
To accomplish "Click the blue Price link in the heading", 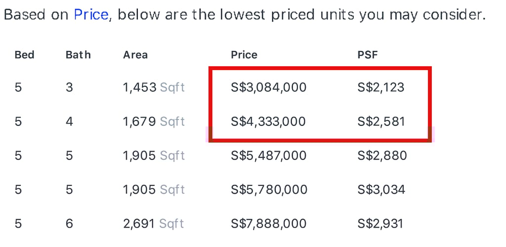I will [91, 15].
